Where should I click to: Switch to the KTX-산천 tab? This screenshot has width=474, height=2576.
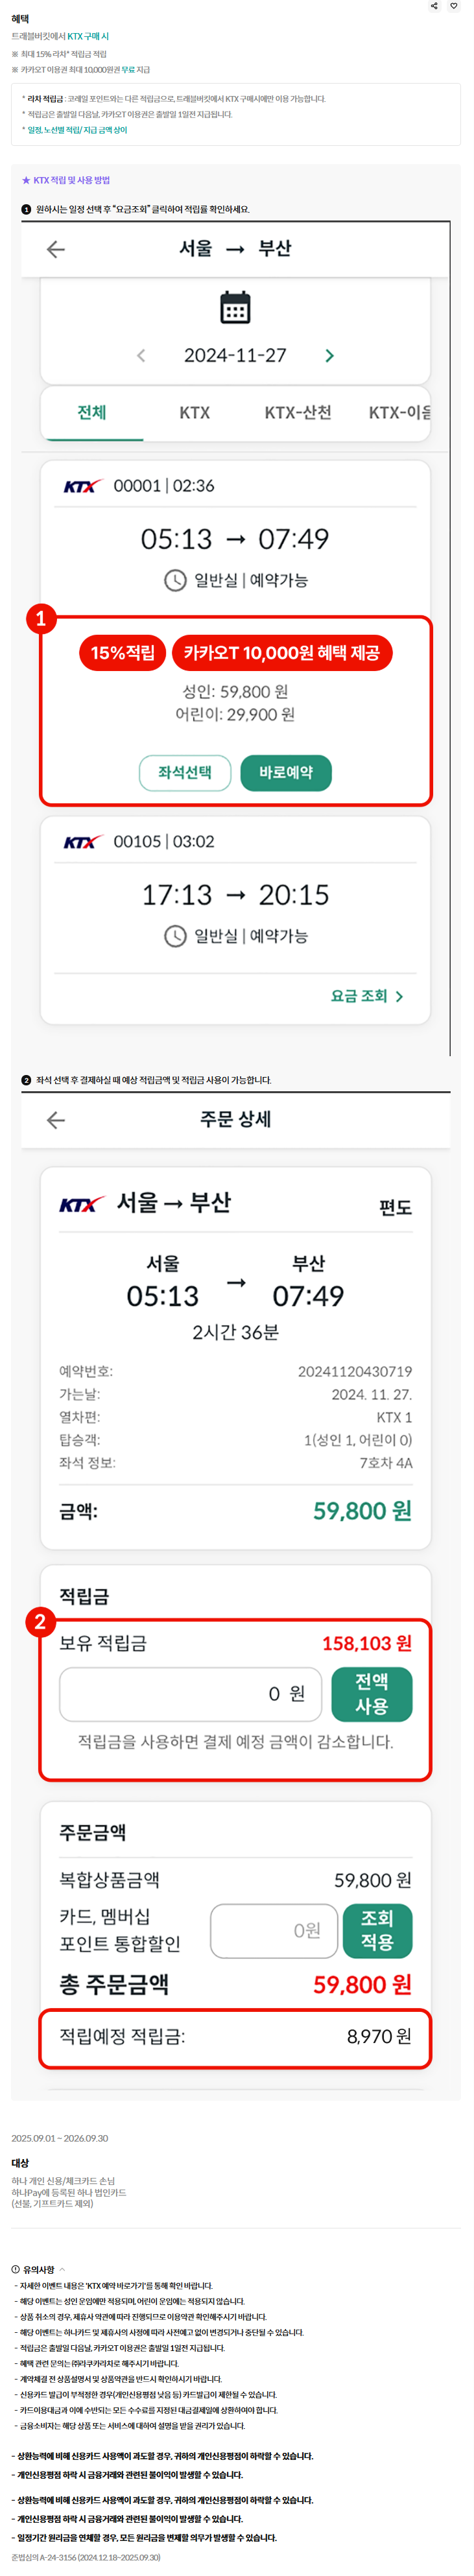[298, 413]
